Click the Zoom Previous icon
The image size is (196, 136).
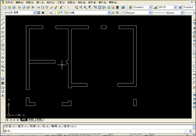click(90, 7)
